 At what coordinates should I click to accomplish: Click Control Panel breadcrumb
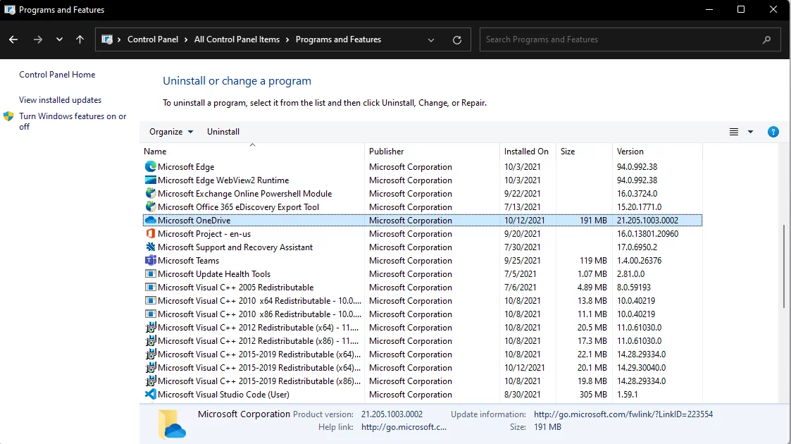point(153,39)
